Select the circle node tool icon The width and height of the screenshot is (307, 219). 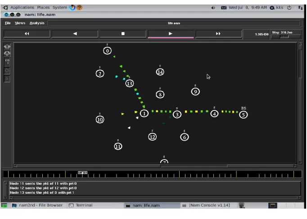7,71
